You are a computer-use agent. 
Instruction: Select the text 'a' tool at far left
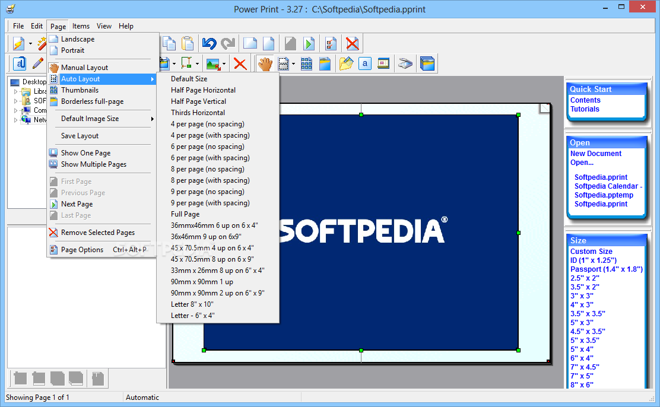(x=20, y=63)
